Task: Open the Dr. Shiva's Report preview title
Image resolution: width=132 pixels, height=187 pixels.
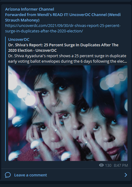Action: pos(63,48)
